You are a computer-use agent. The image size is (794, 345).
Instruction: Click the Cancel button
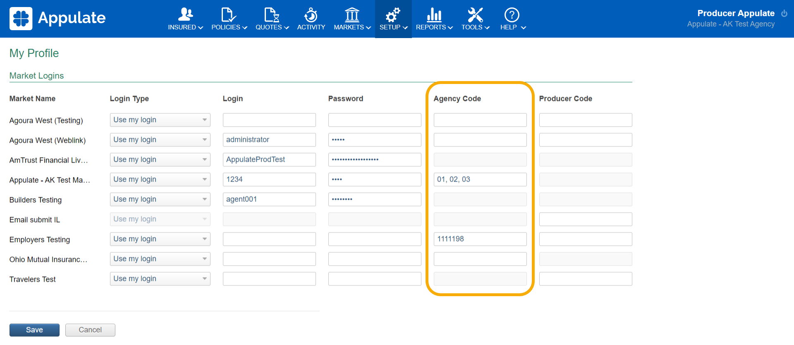(90, 330)
